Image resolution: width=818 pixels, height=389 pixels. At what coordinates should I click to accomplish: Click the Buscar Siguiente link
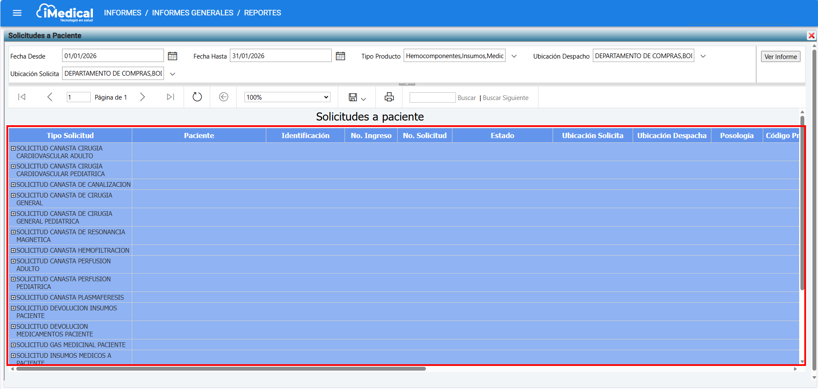pyautogui.click(x=506, y=98)
